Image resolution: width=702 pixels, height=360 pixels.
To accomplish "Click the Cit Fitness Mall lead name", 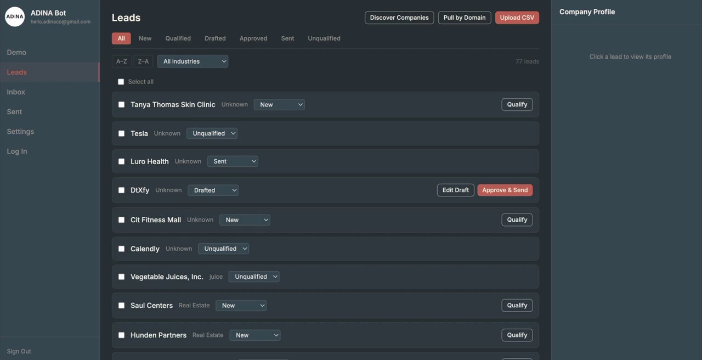I will 156,220.
